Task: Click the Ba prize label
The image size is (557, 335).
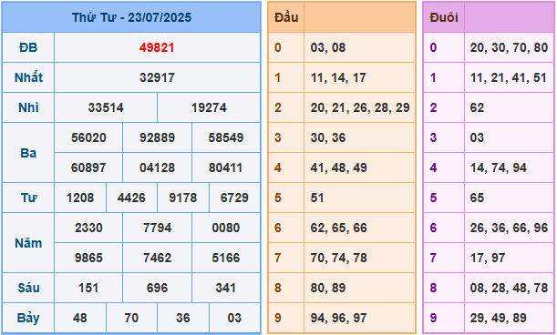Action: coord(28,153)
